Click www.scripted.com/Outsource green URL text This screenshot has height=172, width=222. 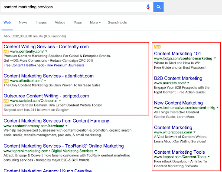pos(34,101)
